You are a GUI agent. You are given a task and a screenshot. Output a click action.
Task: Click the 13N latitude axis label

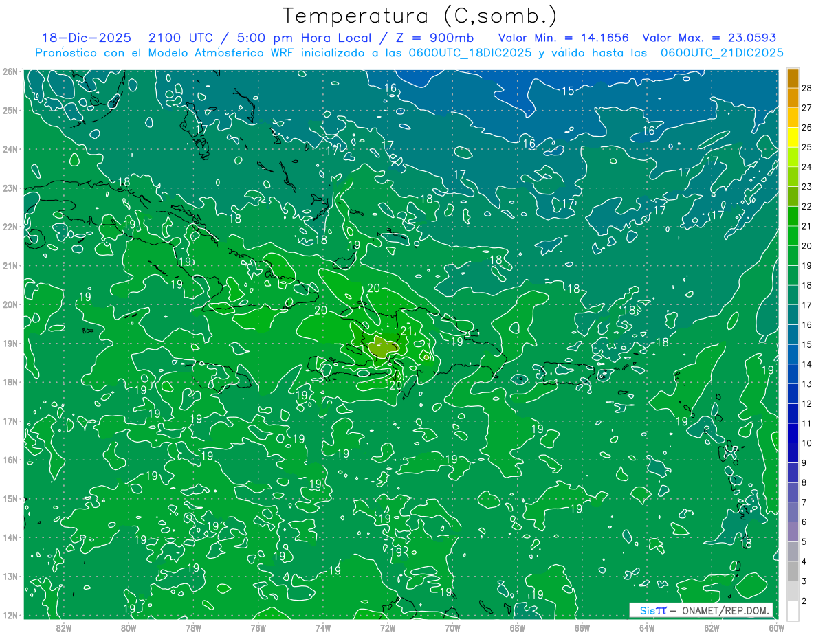10,576
